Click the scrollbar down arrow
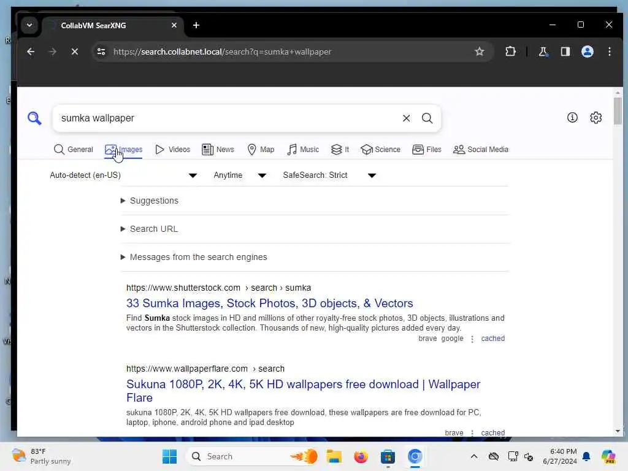 [x=618, y=431]
